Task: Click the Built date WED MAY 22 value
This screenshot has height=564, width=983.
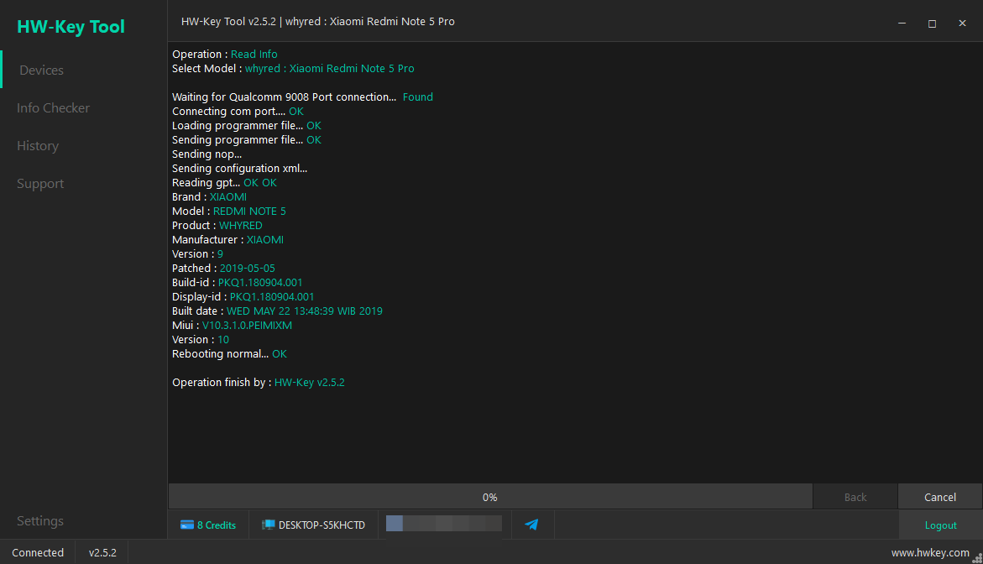Action: [x=304, y=311]
